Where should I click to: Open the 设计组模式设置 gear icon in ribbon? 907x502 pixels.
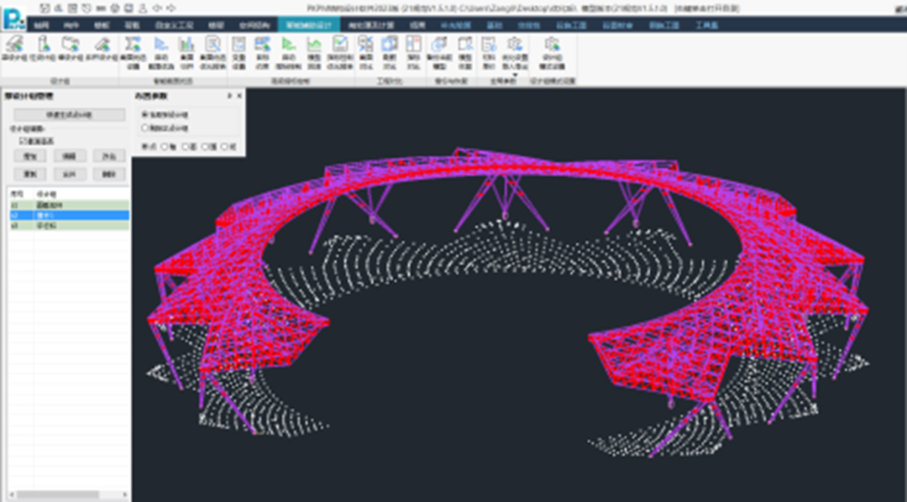552,48
